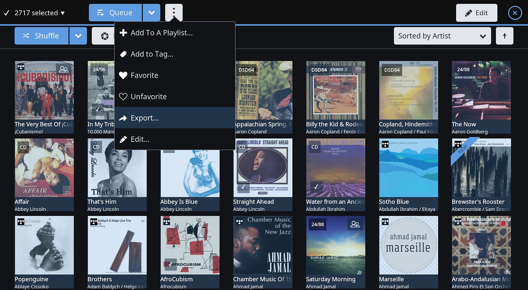Click the ascending sort arrow icon
Screen dimensions: 528x290
tap(505, 35)
